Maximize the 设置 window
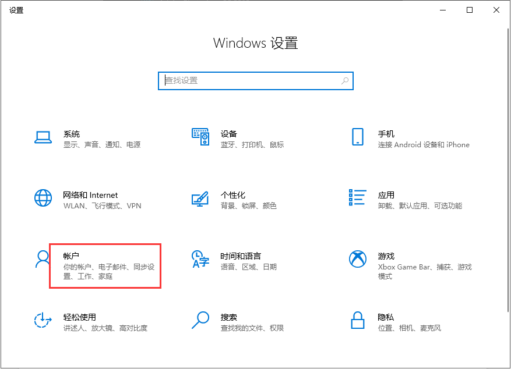This screenshot has height=369, width=511. 470,10
